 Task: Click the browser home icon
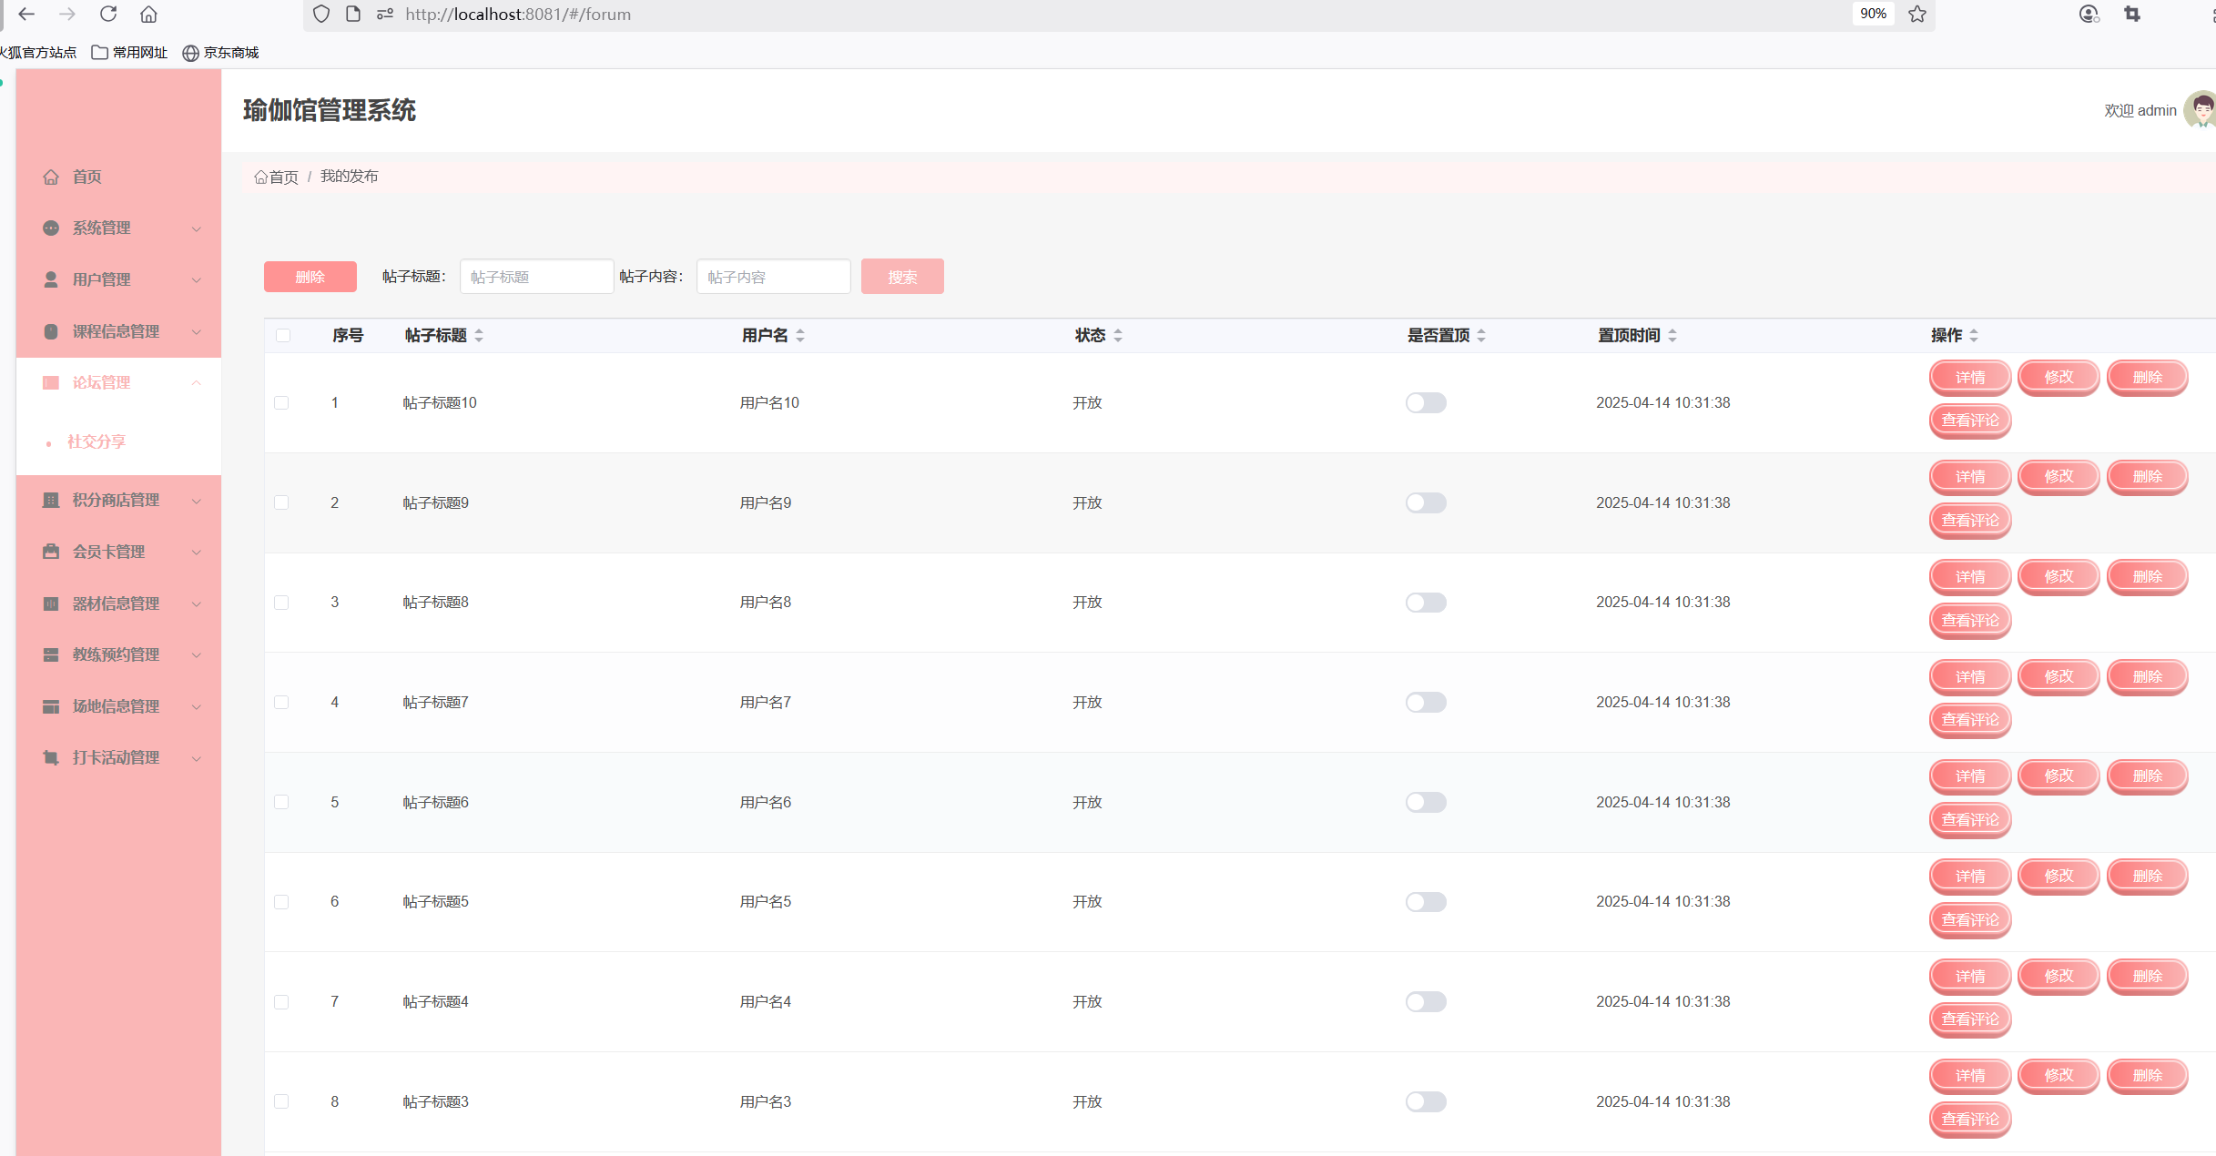[x=148, y=14]
